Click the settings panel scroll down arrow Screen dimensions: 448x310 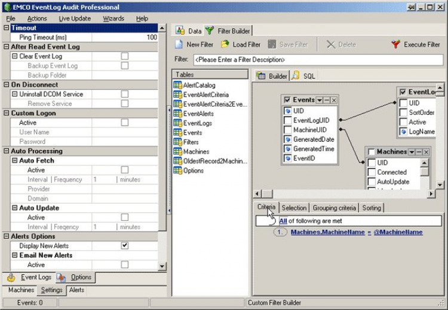click(162, 266)
